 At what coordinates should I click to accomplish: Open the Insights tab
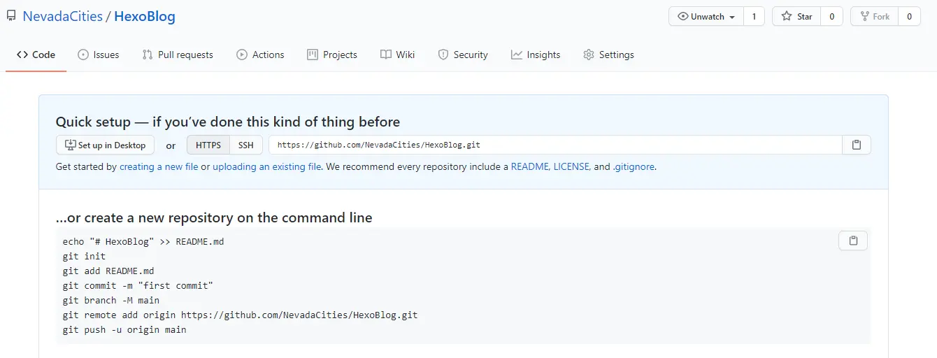pos(536,55)
